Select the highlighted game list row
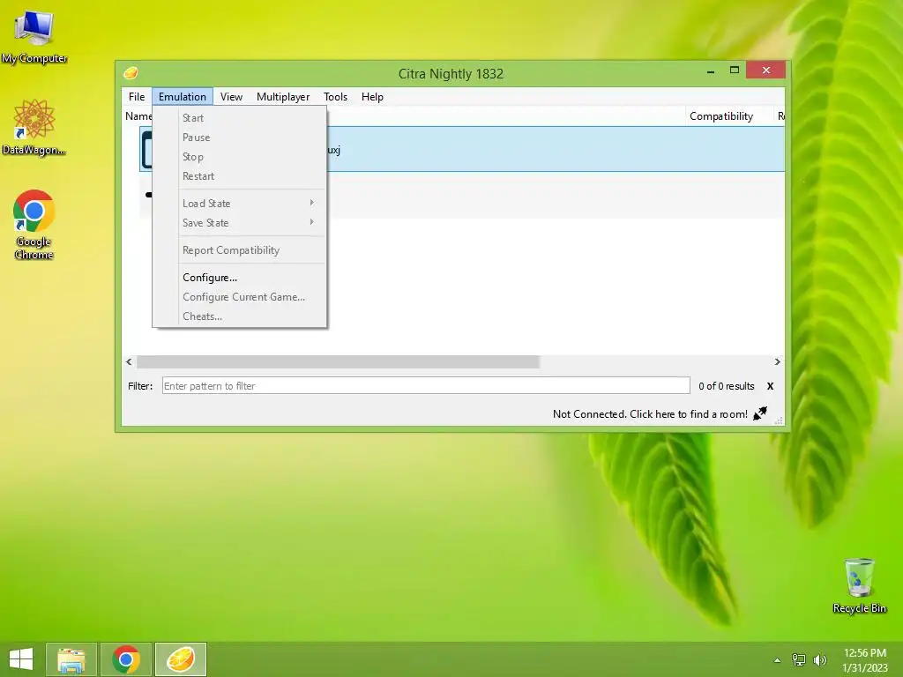The image size is (903, 677). pyautogui.click(x=462, y=149)
